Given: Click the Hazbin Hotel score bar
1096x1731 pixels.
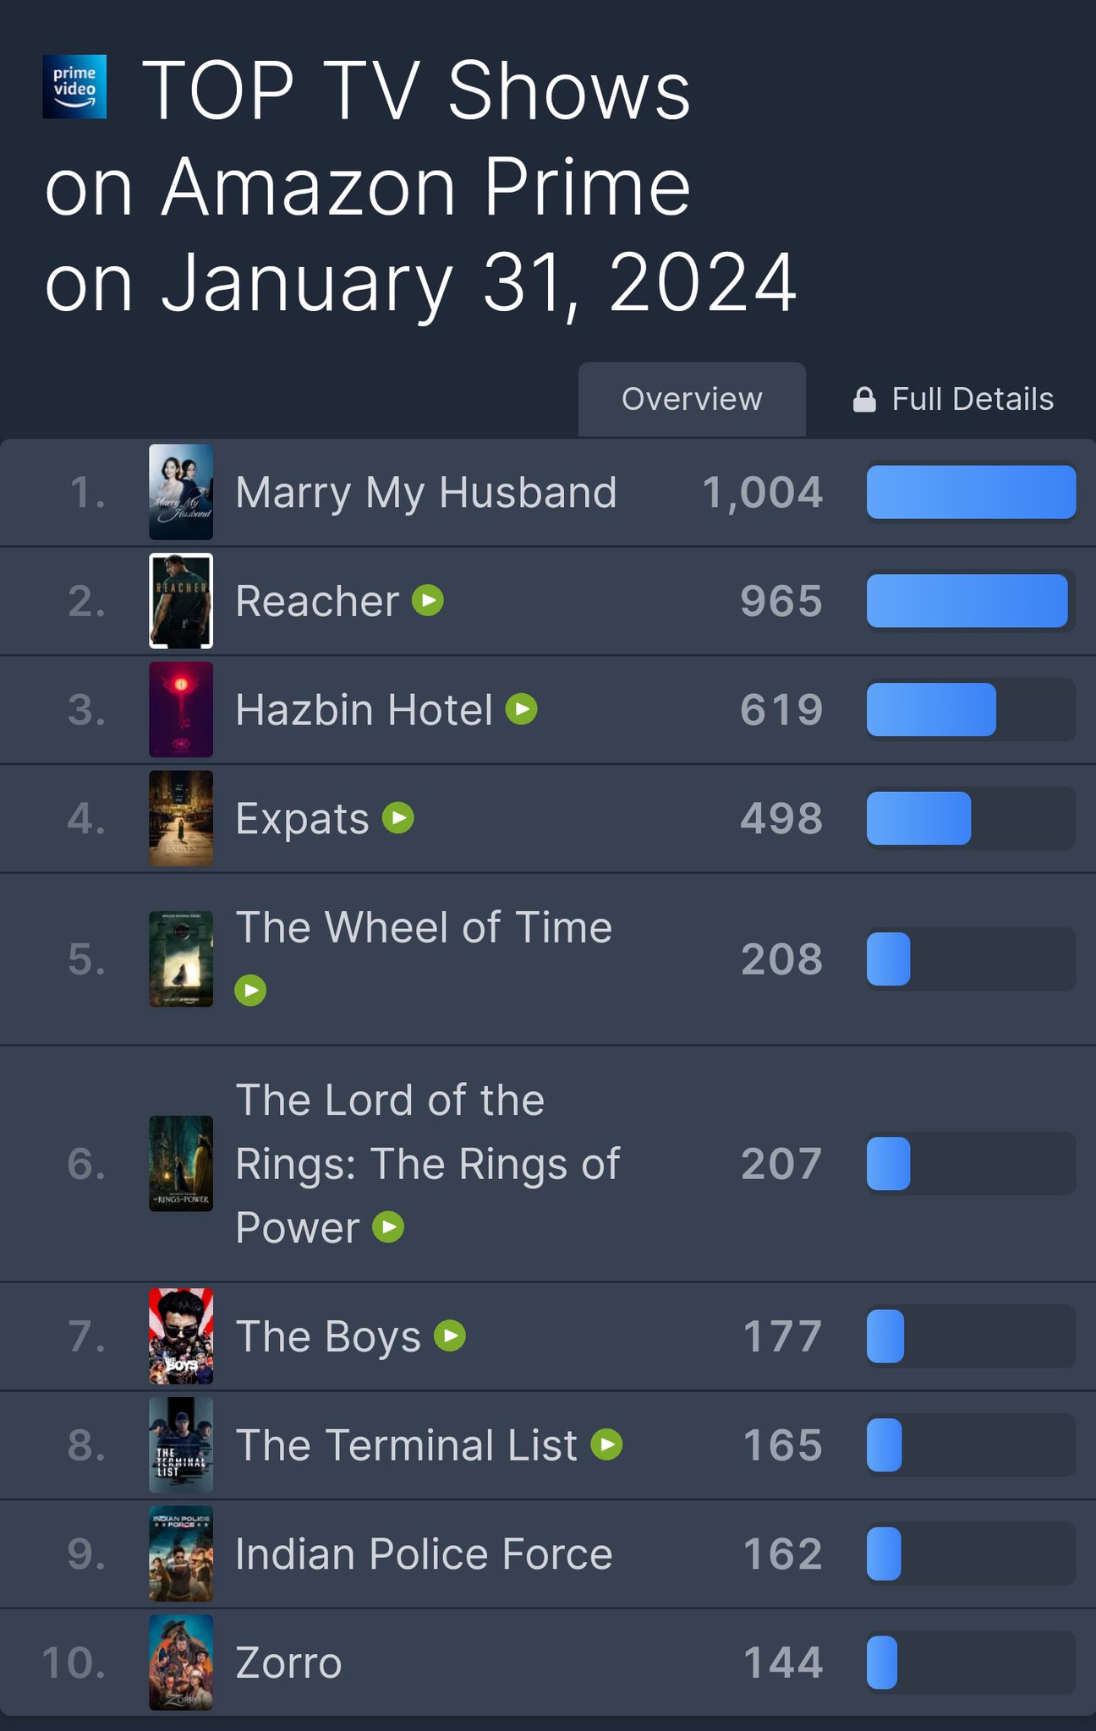Looking at the screenshot, I should pyautogui.click(x=971, y=709).
